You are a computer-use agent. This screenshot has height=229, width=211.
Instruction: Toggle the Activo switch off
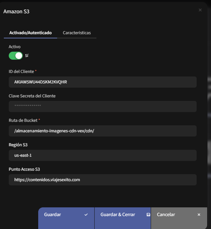tap(16, 56)
